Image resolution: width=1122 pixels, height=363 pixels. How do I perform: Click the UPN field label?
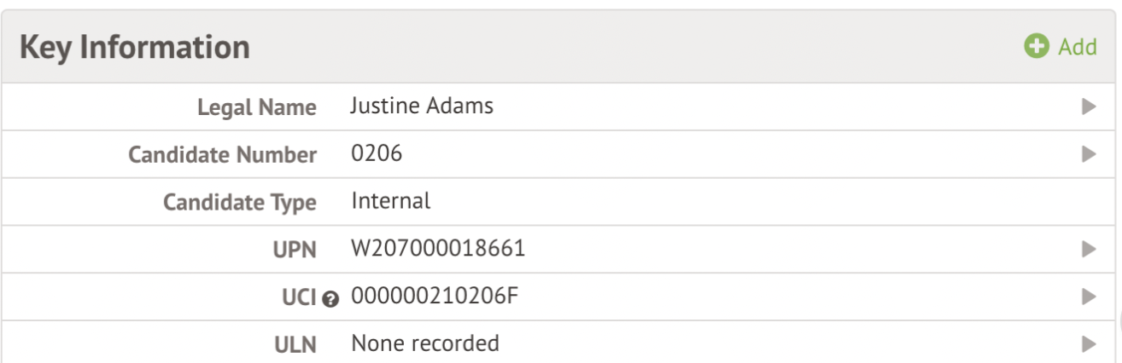295,250
